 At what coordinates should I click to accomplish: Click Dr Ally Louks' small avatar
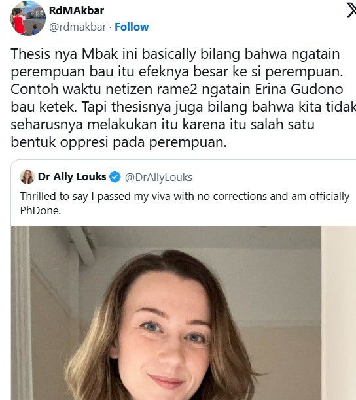coord(27,176)
